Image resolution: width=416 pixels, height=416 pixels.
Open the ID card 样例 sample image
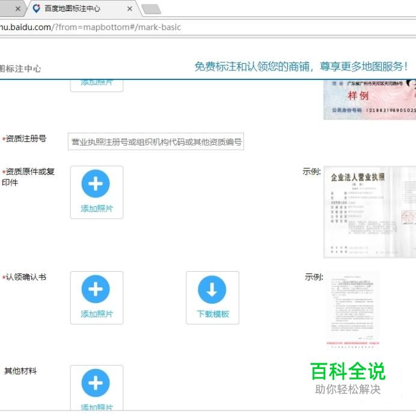click(370, 100)
